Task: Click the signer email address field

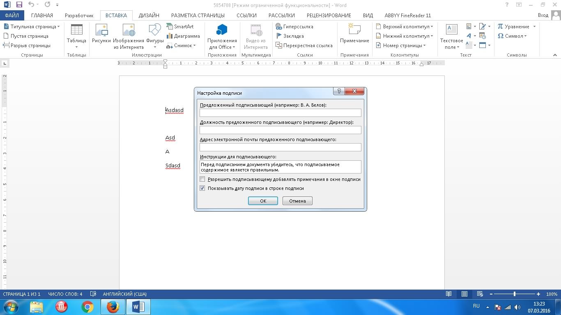Action: pyautogui.click(x=280, y=147)
